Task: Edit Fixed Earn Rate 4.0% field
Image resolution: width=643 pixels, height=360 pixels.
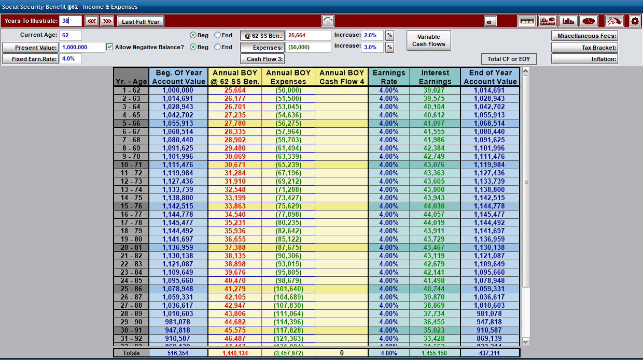Action: (71, 59)
